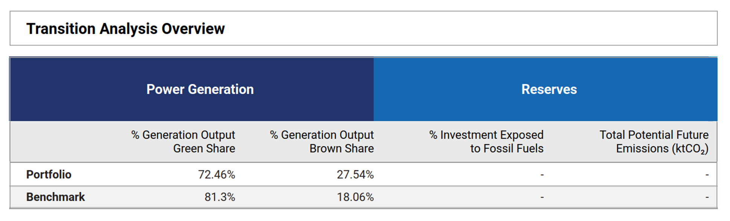Select the Portfolio fossil fuel exposure dash cell
The image size is (730, 221).
tap(542, 174)
